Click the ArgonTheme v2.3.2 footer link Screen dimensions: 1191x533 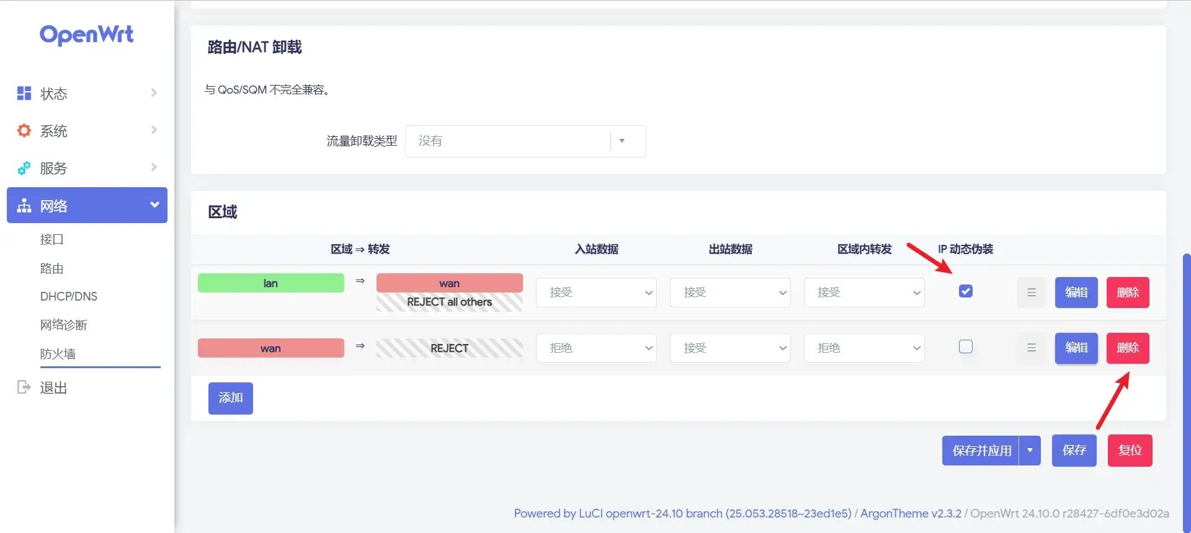pyautogui.click(x=910, y=513)
